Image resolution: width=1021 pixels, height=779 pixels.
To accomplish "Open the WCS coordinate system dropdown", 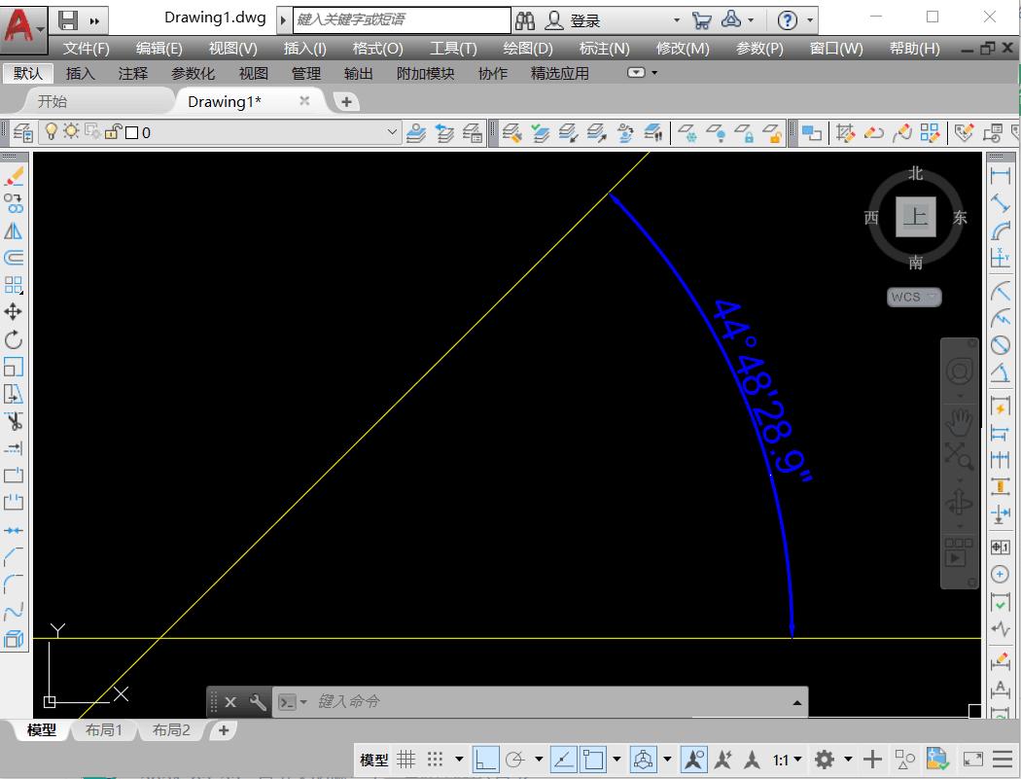I will pyautogui.click(x=914, y=297).
